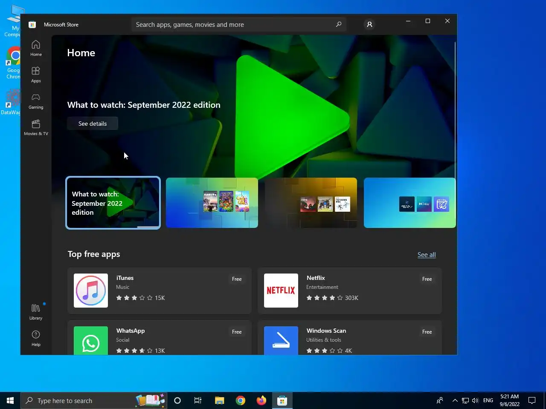This screenshot has width=546, height=409.
Task: Click the Free button for Windows Scan
Action: 427,332
